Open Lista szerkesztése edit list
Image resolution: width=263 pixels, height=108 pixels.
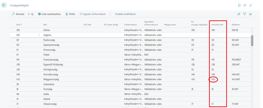49,14
